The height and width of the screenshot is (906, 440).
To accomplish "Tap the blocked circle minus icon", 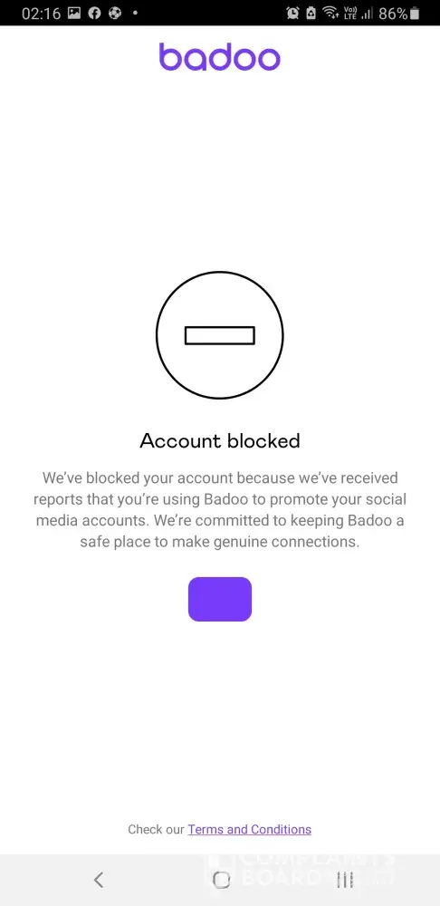I will tap(219, 335).
